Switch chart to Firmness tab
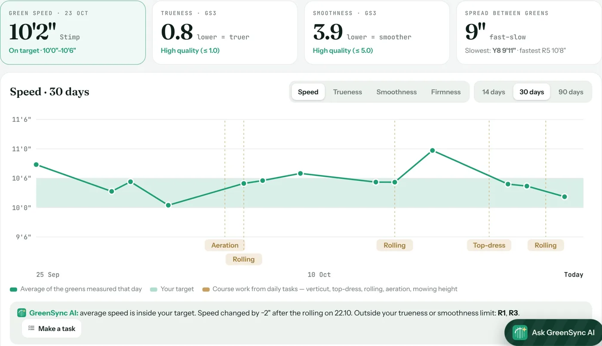 coord(446,92)
